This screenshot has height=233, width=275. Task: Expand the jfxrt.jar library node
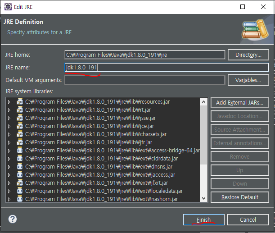(x=9, y=183)
